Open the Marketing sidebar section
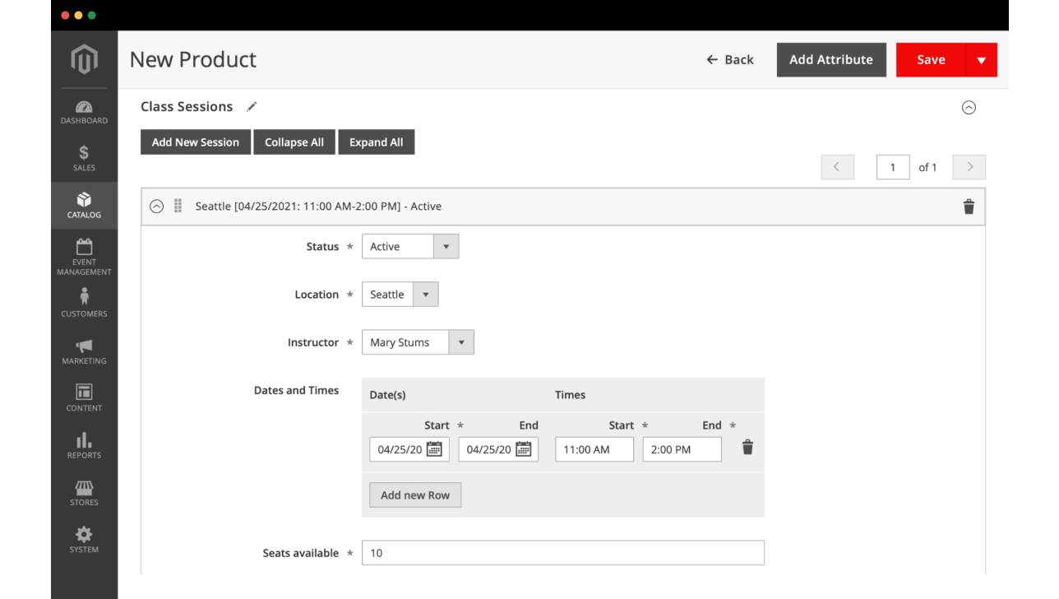The image size is (1059, 599). coord(83,351)
